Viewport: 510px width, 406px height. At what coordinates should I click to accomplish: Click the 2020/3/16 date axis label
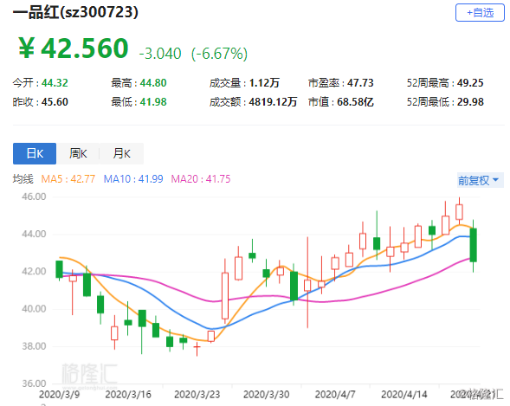click(x=128, y=395)
